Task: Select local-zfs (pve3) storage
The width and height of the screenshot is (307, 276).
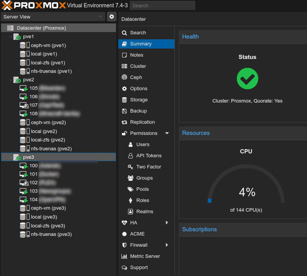Action: [59, 226]
